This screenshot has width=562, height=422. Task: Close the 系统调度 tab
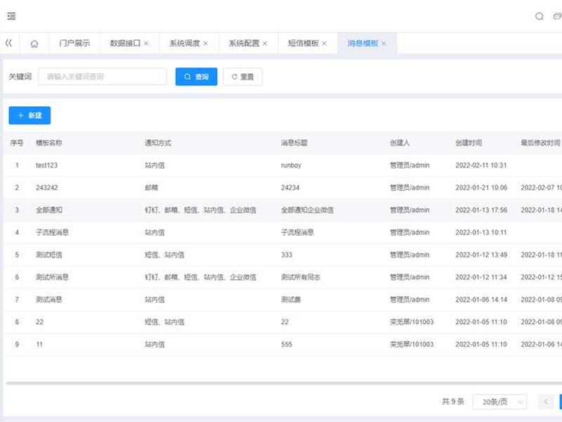click(x=205, y=44)
